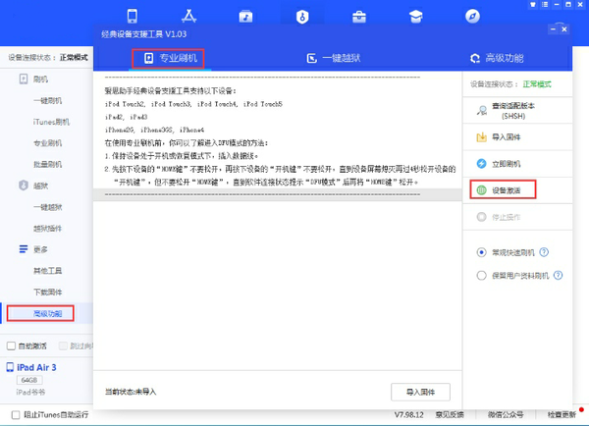This screenshot has width=589, height=426.
Task: Open the compass icon in top bar
Action: (x=472, y=16)
